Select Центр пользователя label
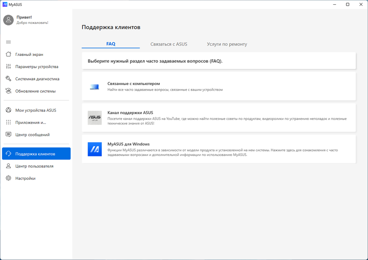This screenshot has height=260, width=368. pos(35,166)
